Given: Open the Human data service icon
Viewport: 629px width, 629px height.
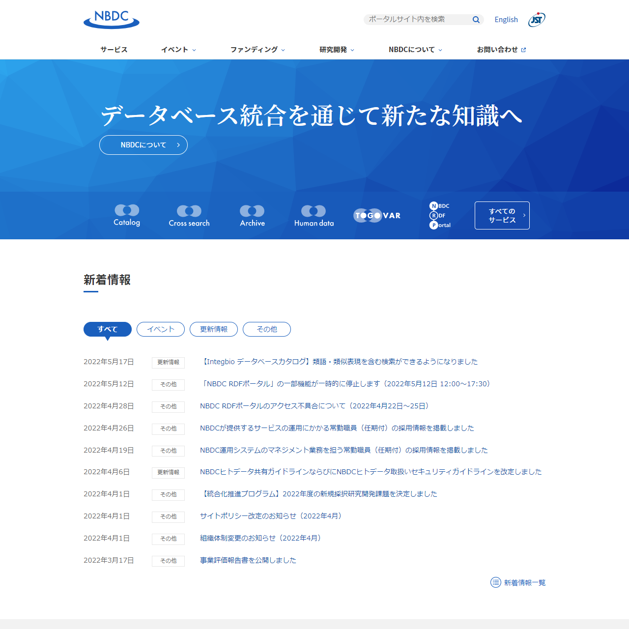Looking at the screenshot, I should pos(314,216).
